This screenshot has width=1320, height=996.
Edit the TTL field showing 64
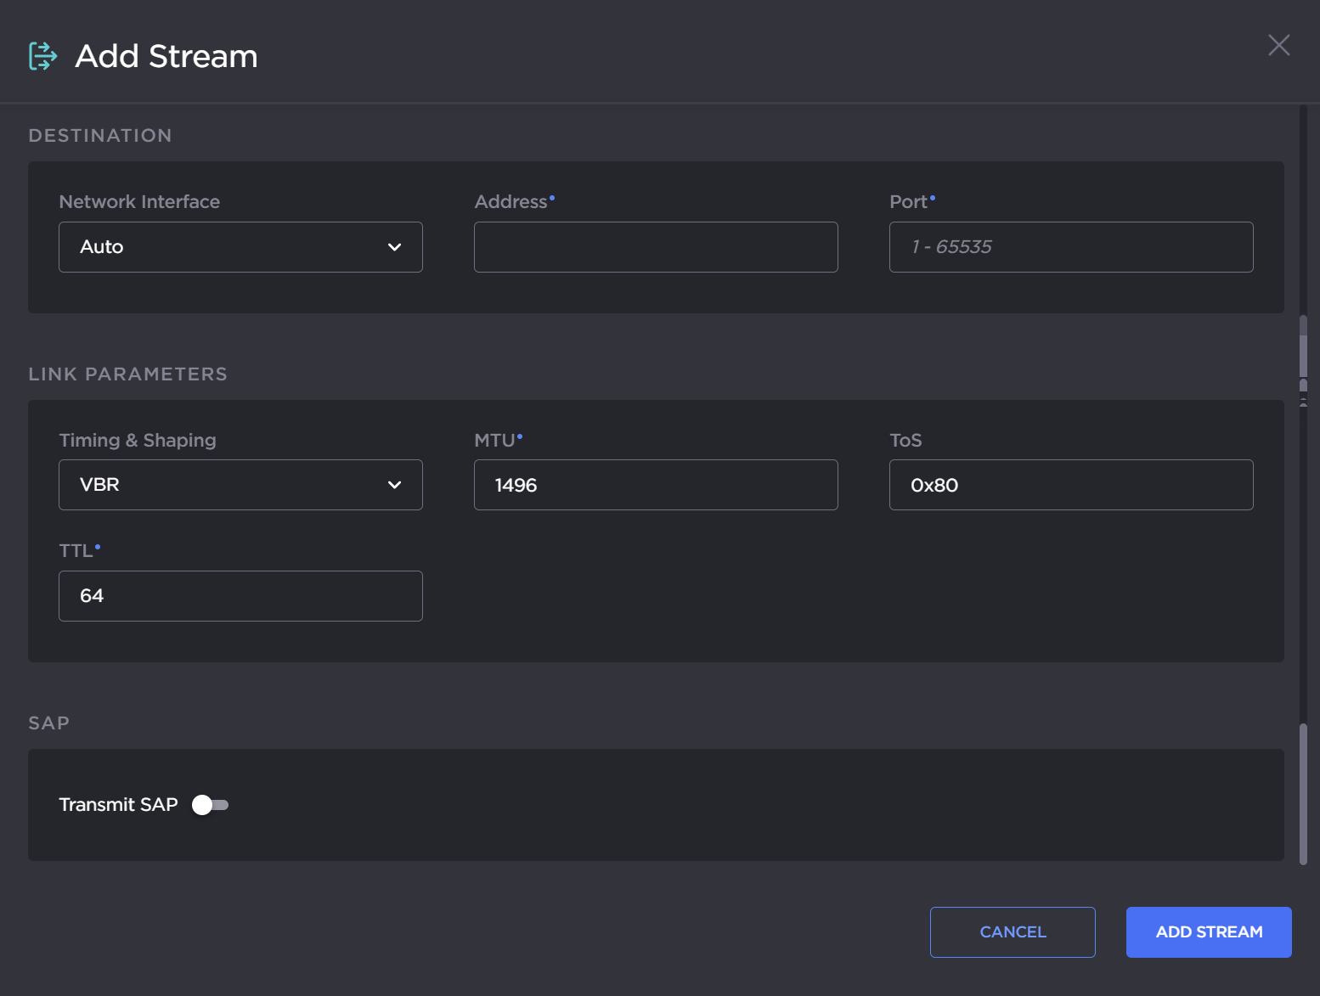[x=240, y=596]
